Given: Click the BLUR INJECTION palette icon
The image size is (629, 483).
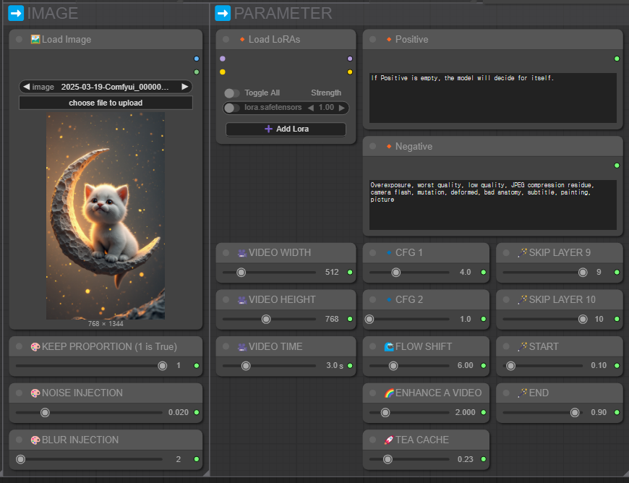Looking at the screenshot, I should coord(35,440).
